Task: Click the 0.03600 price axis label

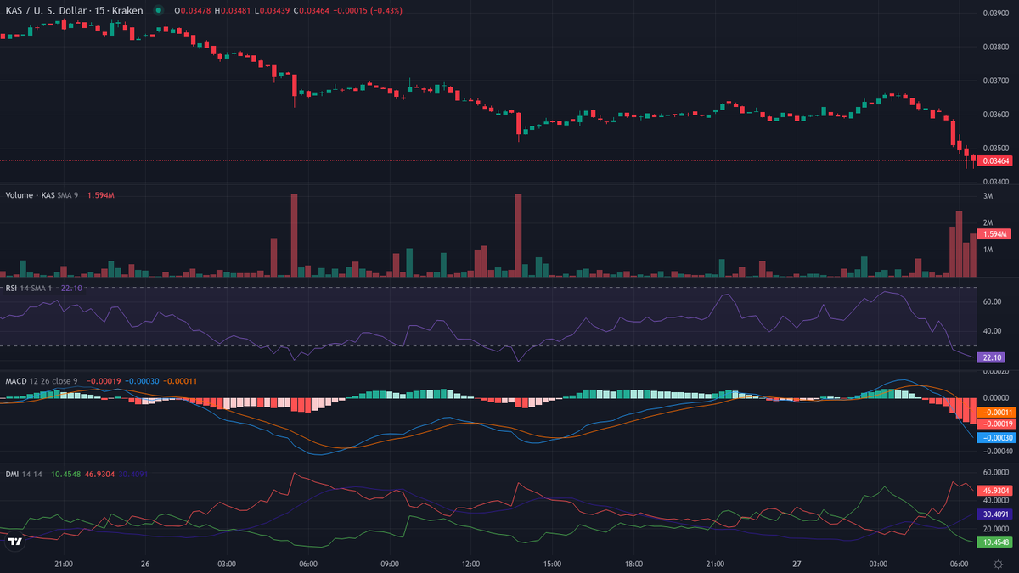Action: (996, 114)
